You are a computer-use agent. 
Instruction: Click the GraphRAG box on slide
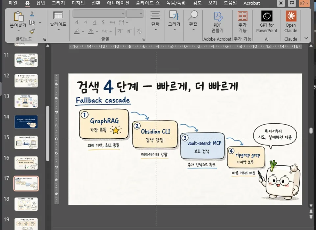point(104,124)
